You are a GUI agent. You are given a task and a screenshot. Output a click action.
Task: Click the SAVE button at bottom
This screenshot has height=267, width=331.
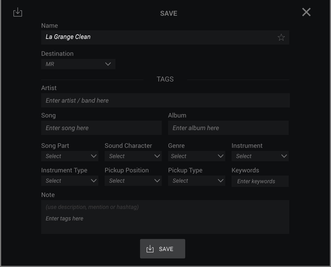(163, 249)
